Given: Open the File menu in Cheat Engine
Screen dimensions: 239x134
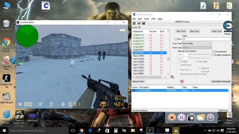Looking at the screenshot, I should pos(134,19).
